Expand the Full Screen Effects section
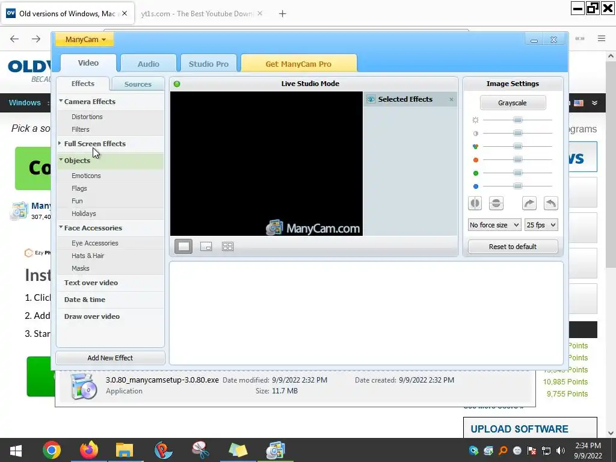The height and width of the screenshot is (462, 616). [60, 143]
